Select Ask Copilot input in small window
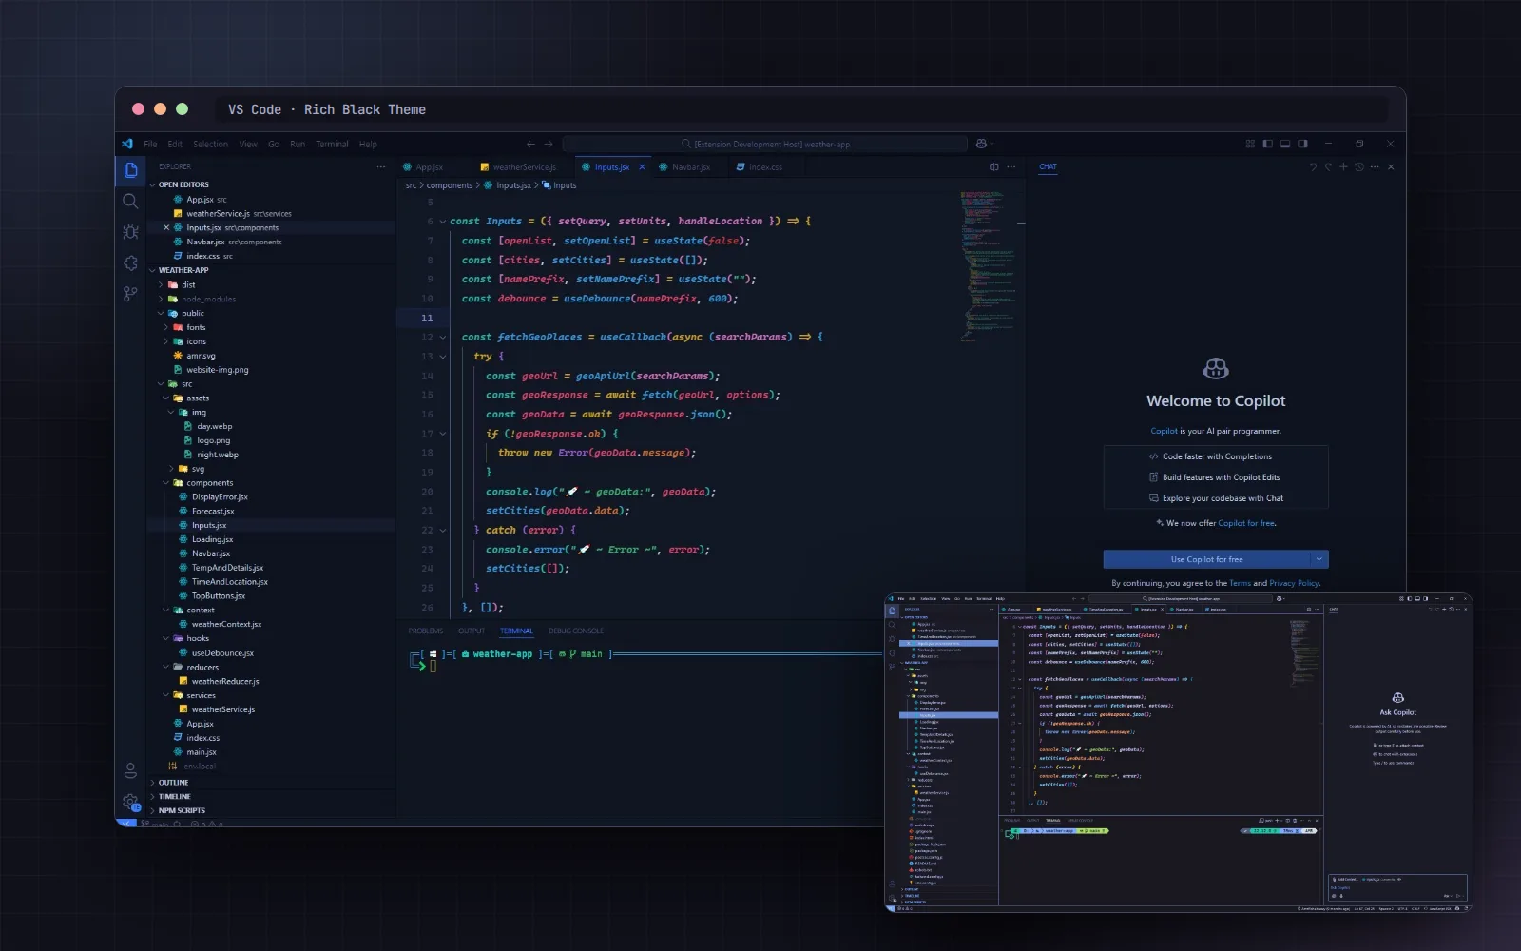1521x951 pixels. (1397, 887)
